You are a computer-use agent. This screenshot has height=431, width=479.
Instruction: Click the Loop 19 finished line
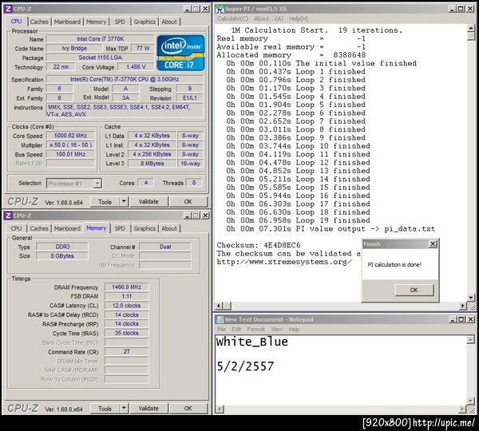(298, 220)
